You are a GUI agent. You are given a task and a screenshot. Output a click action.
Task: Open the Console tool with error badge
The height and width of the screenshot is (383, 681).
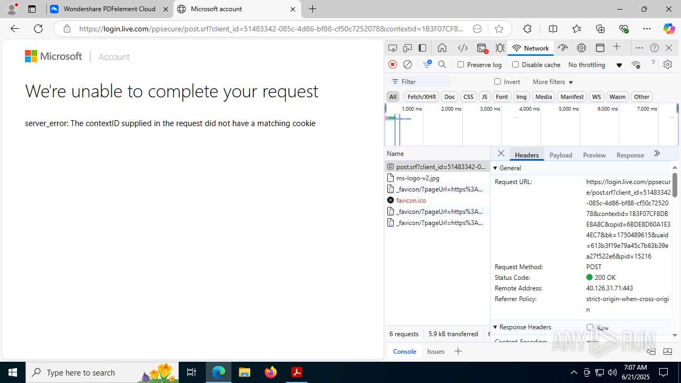(483, 48)
